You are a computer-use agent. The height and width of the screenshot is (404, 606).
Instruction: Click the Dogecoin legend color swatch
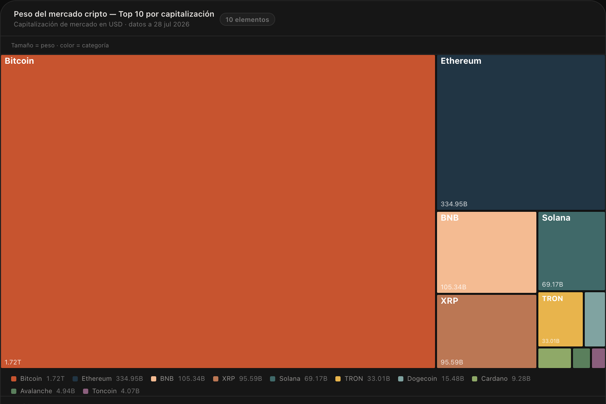[x=401, y=379]
